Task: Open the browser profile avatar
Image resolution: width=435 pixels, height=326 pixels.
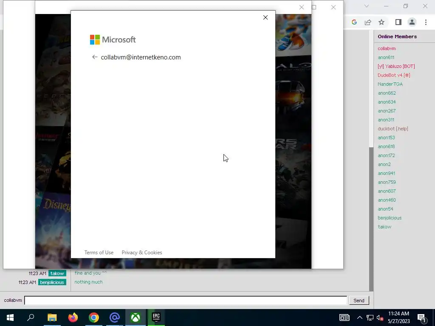Action: pyautogui.click(x=412, y=22)
